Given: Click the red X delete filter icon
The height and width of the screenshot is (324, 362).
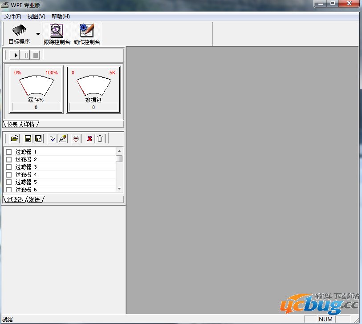Looking at the screenshot, I should point(89,138).
